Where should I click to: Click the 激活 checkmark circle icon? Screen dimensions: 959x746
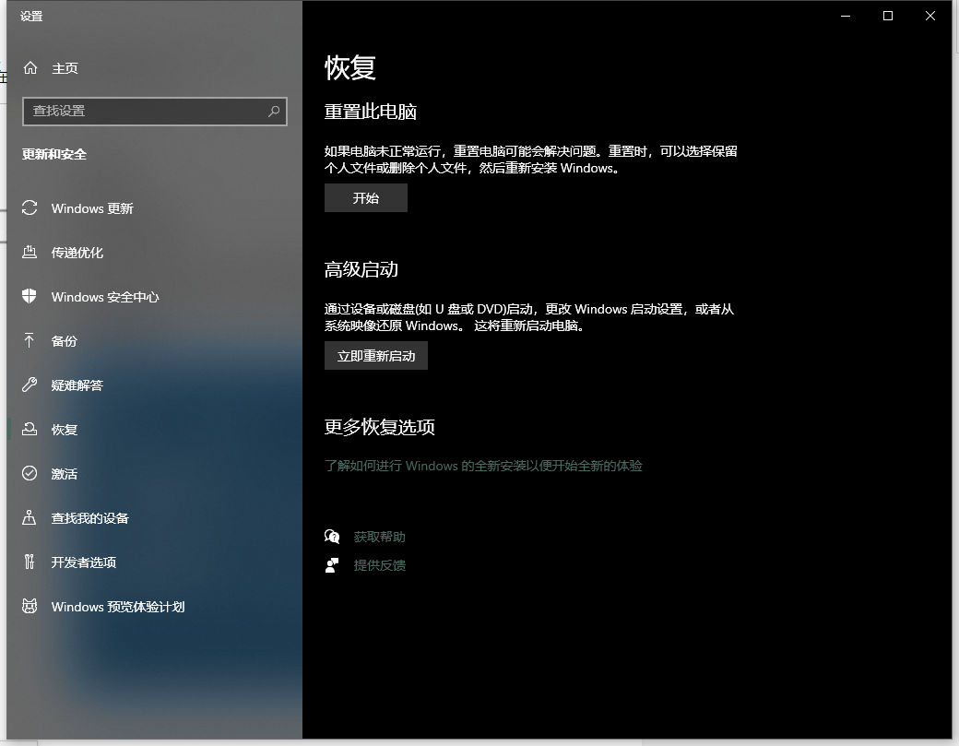pos(30,474)
